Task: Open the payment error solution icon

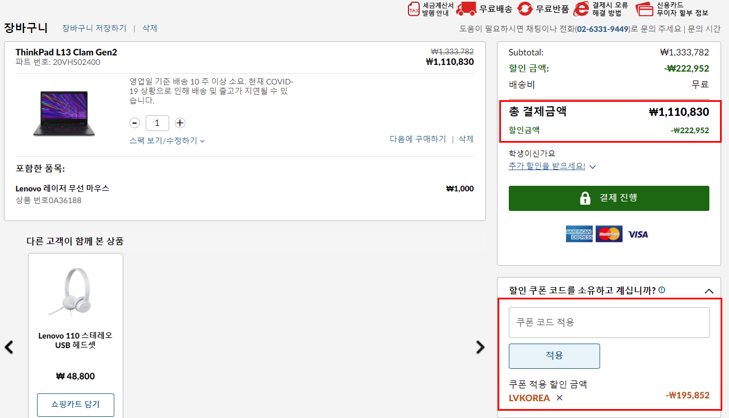Action: click(582, 9)
